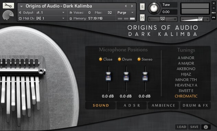217x131 pixels.
Task: Switch to the AMBIENCE tab
Action: (163, 105)
